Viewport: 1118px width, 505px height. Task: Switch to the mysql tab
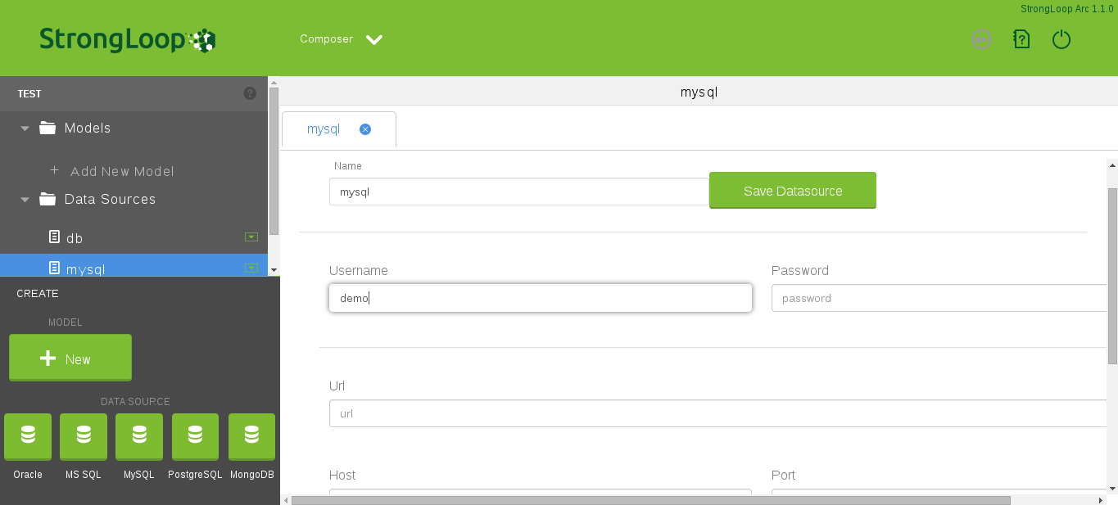coord(324,129)
